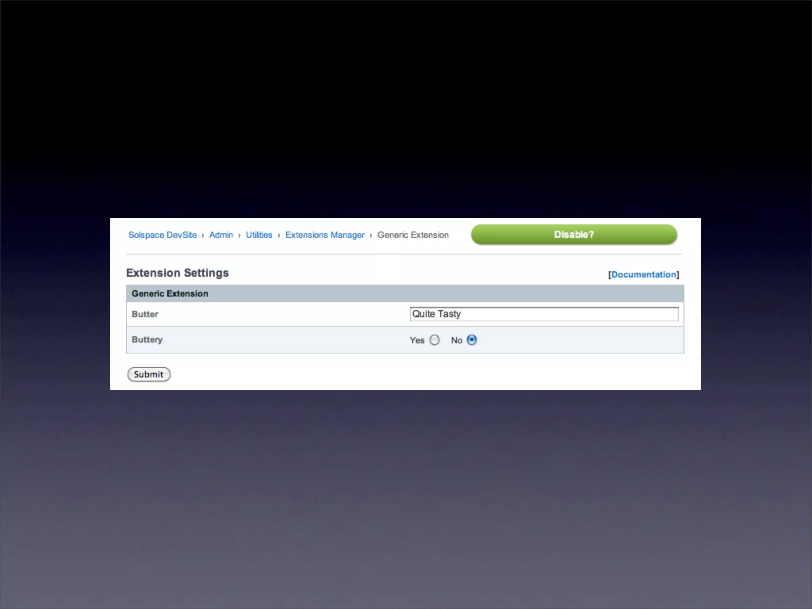Select the No radio button for Buttery

tap(472, 340)
